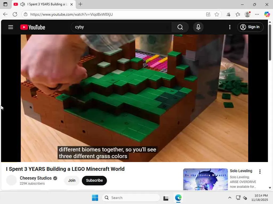The height and width of the screenshot is (204, 273).
Task: Close the YouTube browser tab
Action: [x=71, y=4]
